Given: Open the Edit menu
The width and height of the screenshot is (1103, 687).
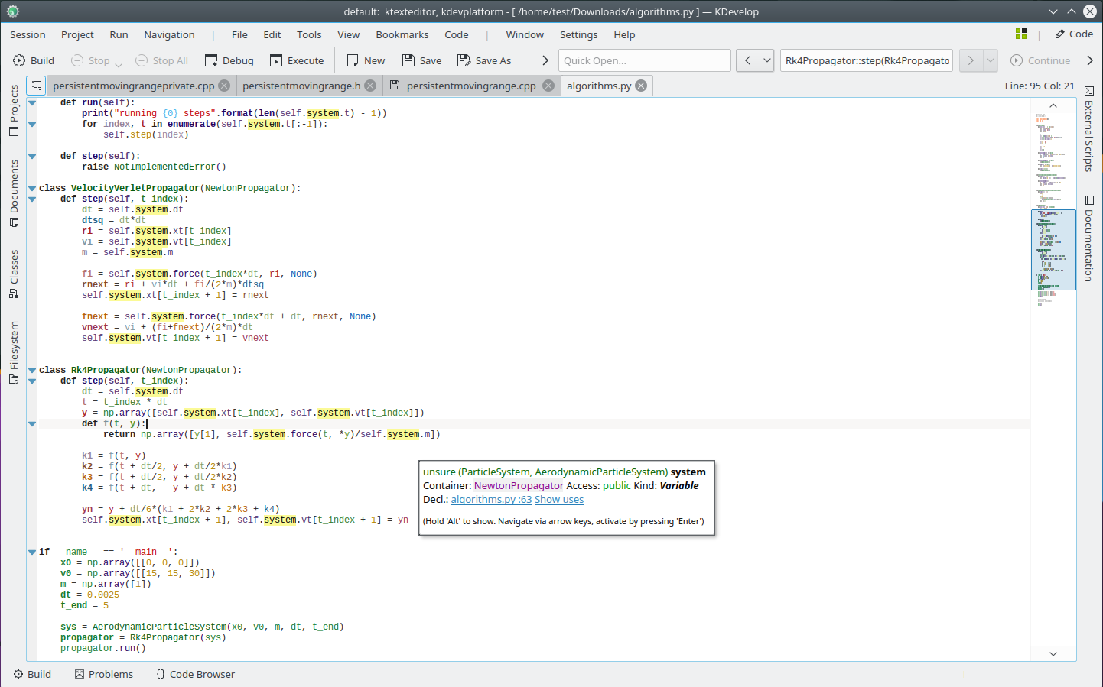Looking at the screenshot, I should (x=272, y=34).
